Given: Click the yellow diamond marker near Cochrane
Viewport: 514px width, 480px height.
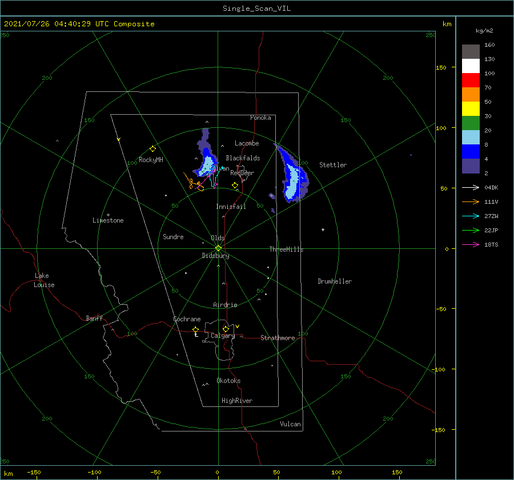Looking at the screenshot, I should tap(196, 329).
